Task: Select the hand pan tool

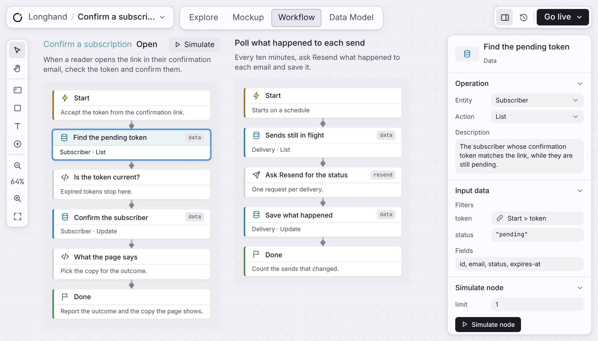Action: point(17,68)
